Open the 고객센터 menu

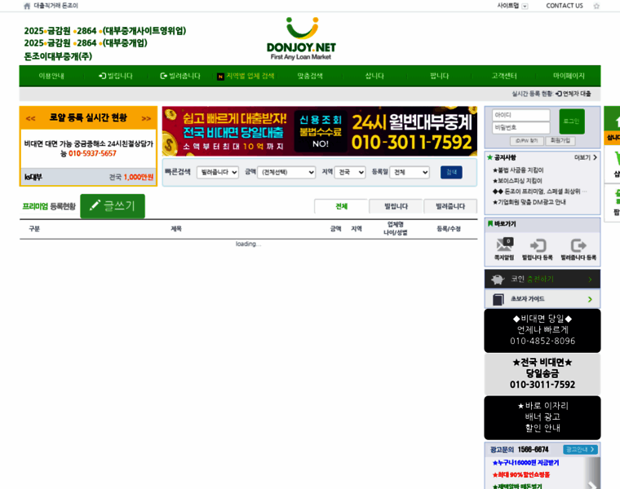504,76
